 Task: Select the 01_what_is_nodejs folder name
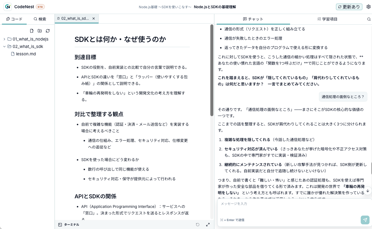point(31,39)
